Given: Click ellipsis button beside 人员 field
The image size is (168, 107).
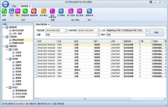Looking at the screenshot, I should pyautogui.click(x=147, y=31).
